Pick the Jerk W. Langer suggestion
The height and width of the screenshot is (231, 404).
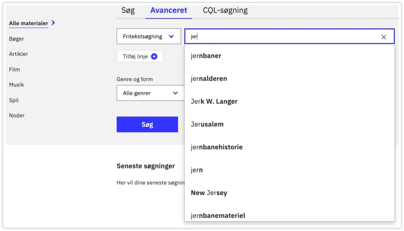pos(214,101)
